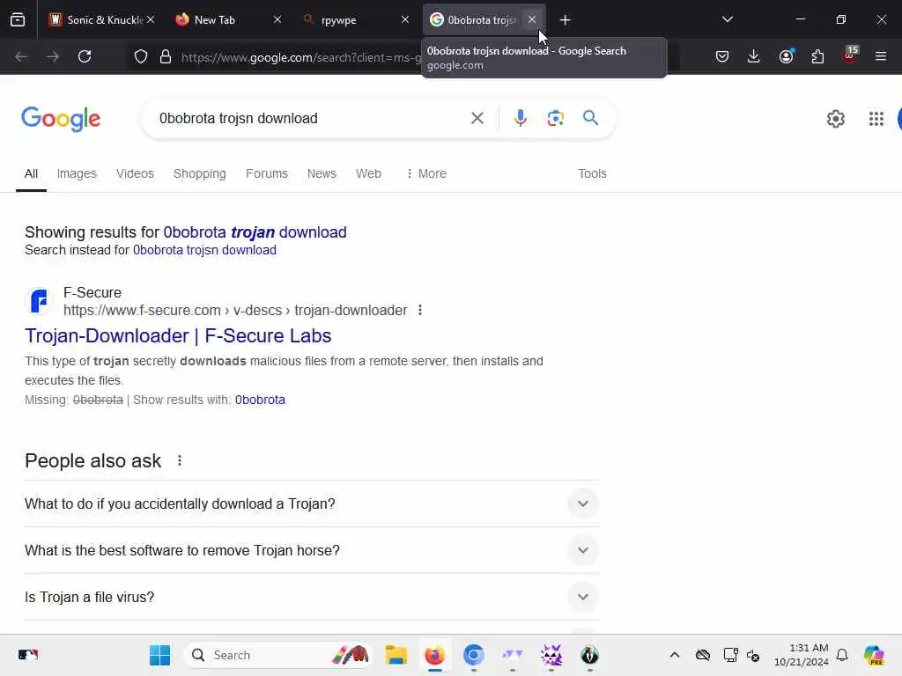Open tracking protection shield icon
902x676 pixels.
point(141,56)
